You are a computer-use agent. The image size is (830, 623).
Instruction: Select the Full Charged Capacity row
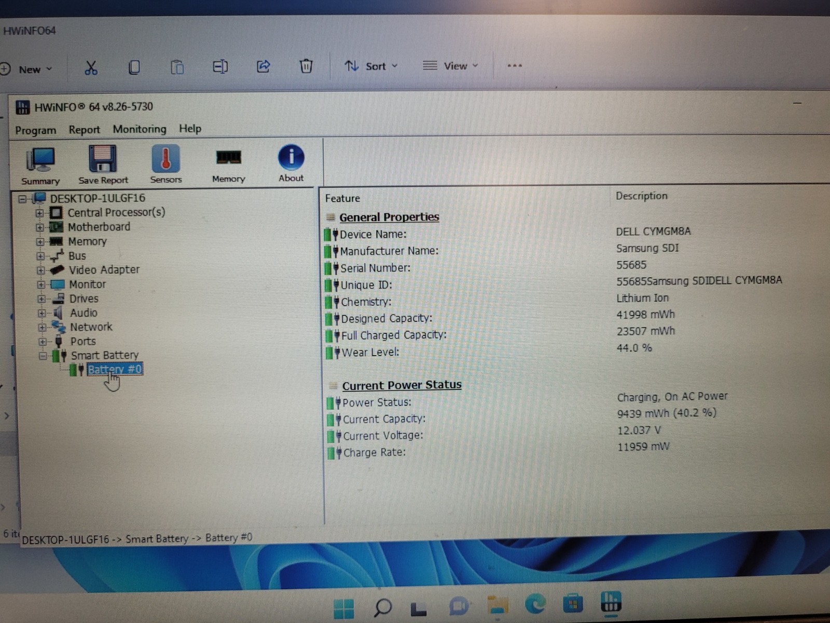pos(576,333)
